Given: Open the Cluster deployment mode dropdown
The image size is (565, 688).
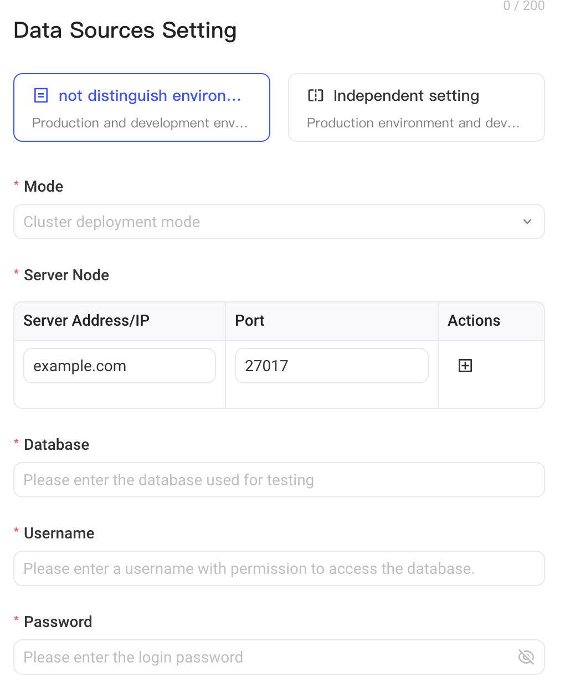Looking at the screenshot, I should pyautogui.click(x=279, y=222).
